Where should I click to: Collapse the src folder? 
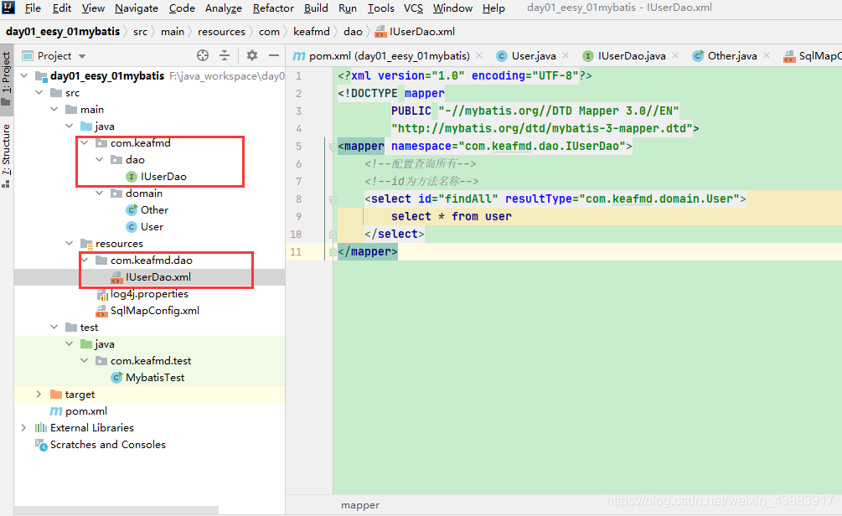39,92
